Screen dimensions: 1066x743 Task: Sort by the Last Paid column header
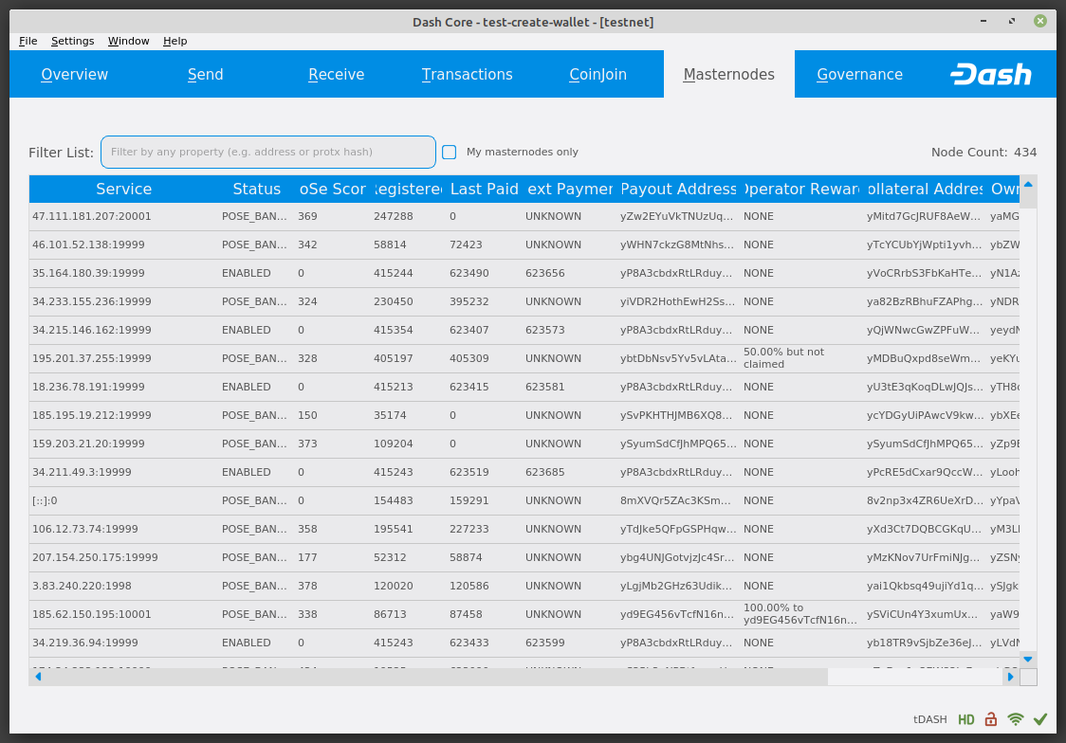coord(484,190)
